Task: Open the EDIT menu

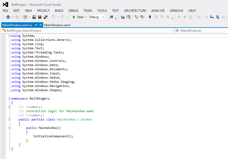Action: tap(16, 11)
